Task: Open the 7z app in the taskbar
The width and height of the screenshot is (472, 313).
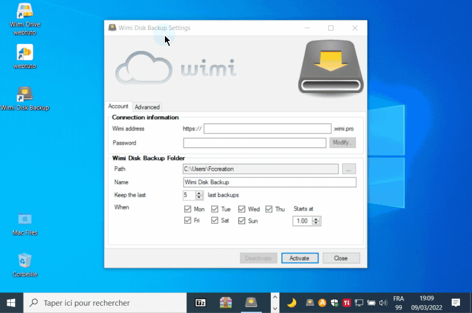Action: coord(200,303)
